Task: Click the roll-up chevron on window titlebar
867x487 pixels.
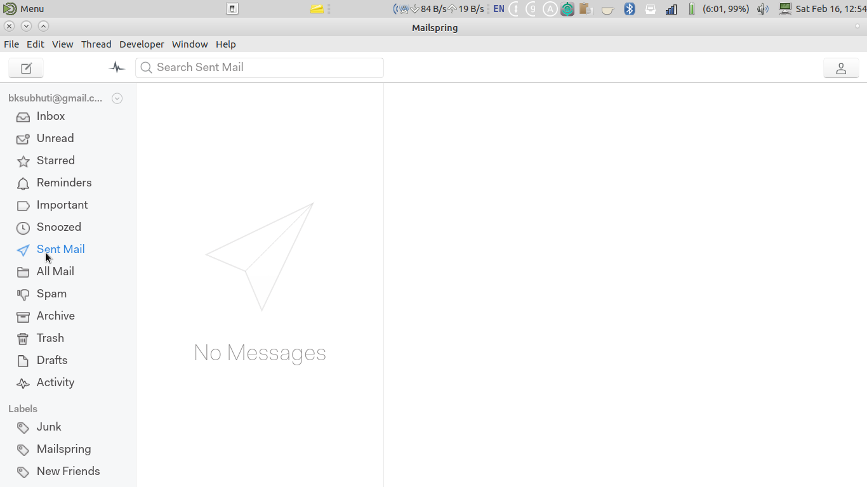Action: click(x=43, y=26)
